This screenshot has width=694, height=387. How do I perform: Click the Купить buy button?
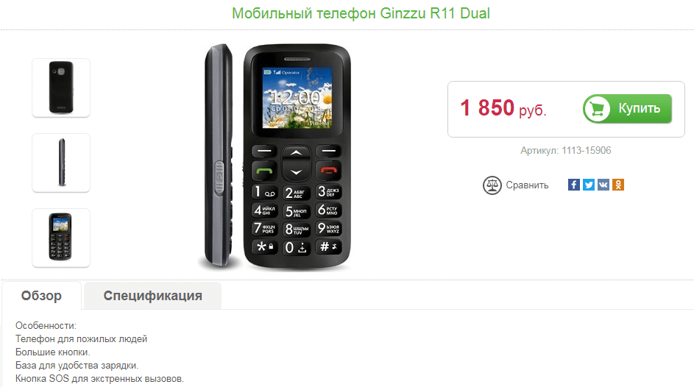627,109
